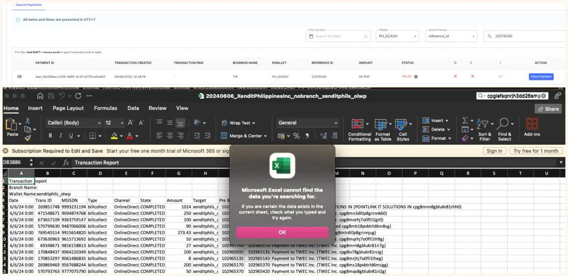
Task: Click the Copy icon in the ribbon
Action: coord(28,129)
